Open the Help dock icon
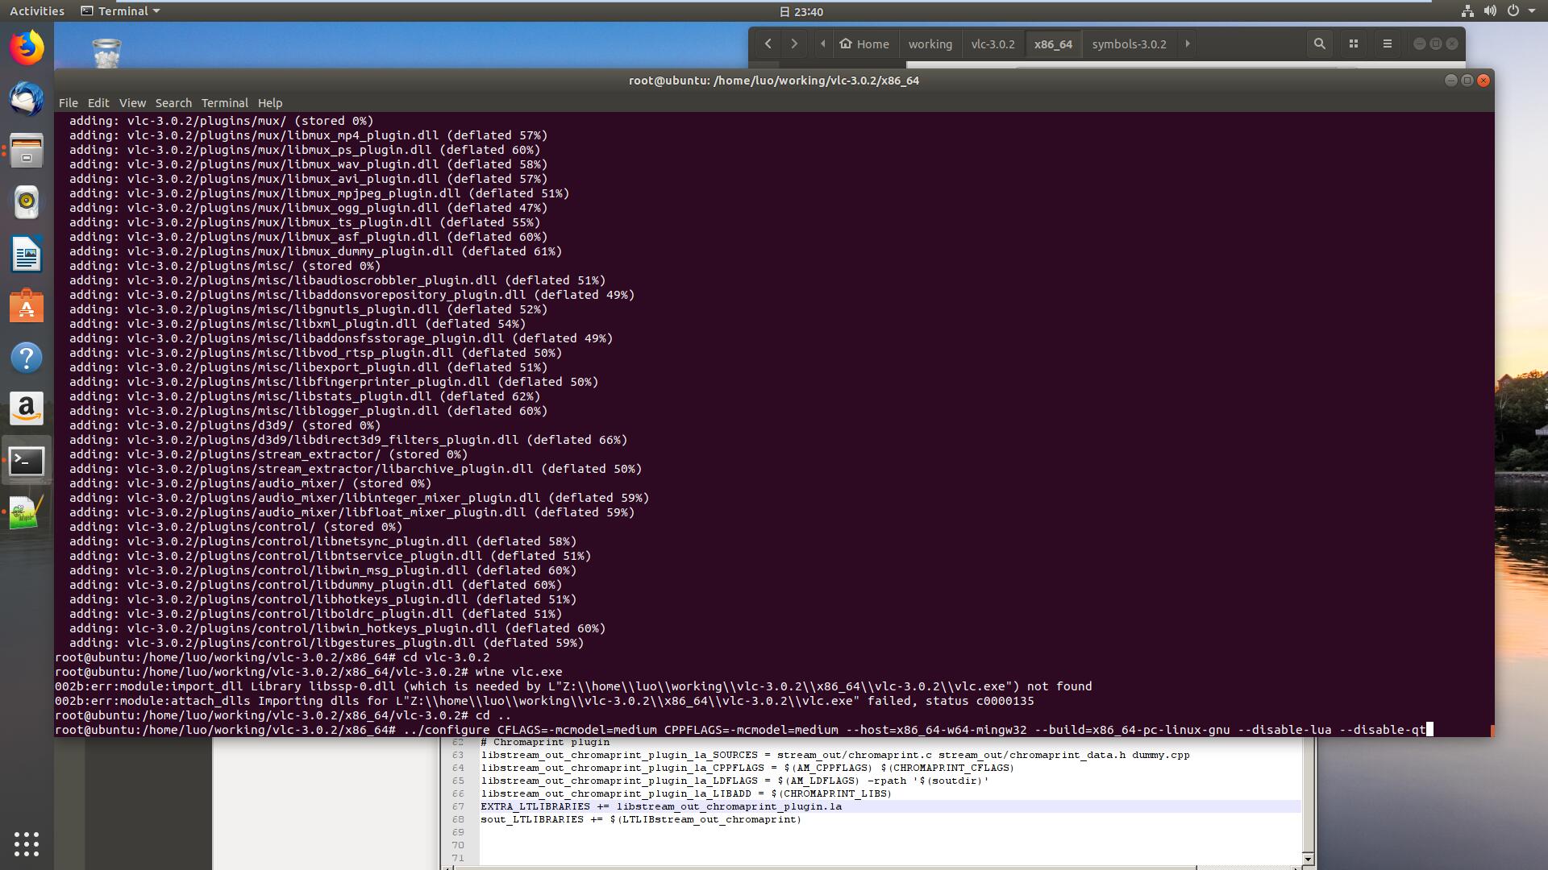1548x870 pixels. click(x=27, y=358)
